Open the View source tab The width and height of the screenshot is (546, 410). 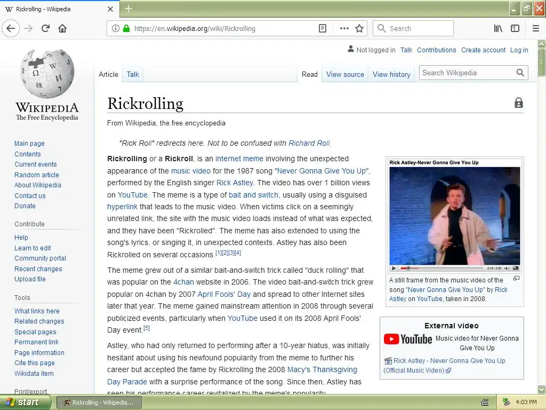point(345,74)
